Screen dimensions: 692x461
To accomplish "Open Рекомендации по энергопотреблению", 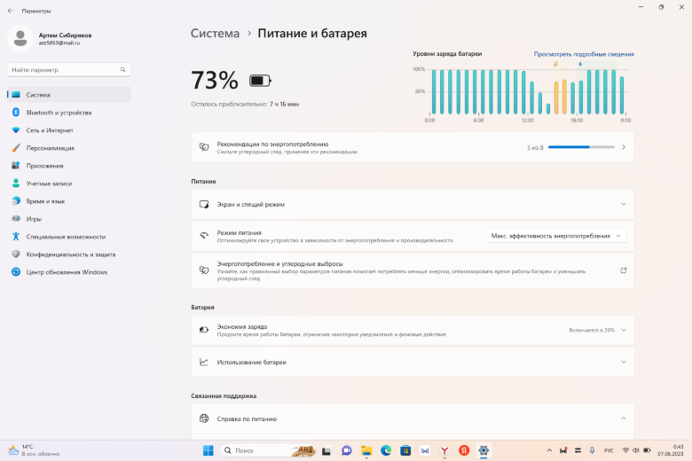I will (x=413, y=147).
